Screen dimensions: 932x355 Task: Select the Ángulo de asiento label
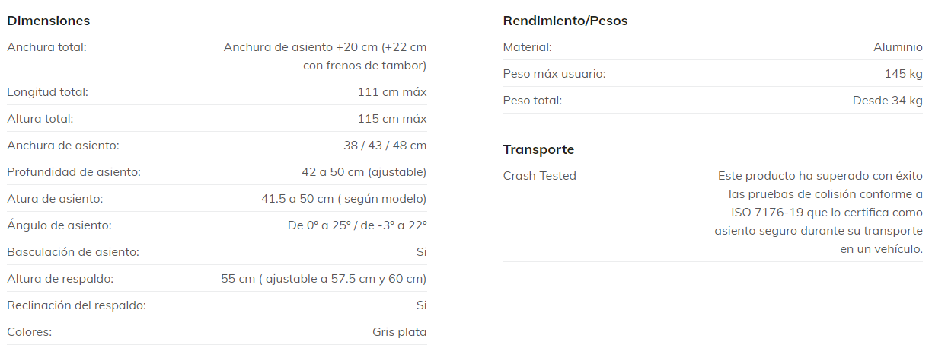59,225
